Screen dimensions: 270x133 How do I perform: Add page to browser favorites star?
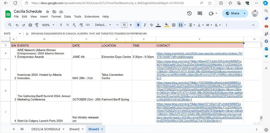coord(210,3)
